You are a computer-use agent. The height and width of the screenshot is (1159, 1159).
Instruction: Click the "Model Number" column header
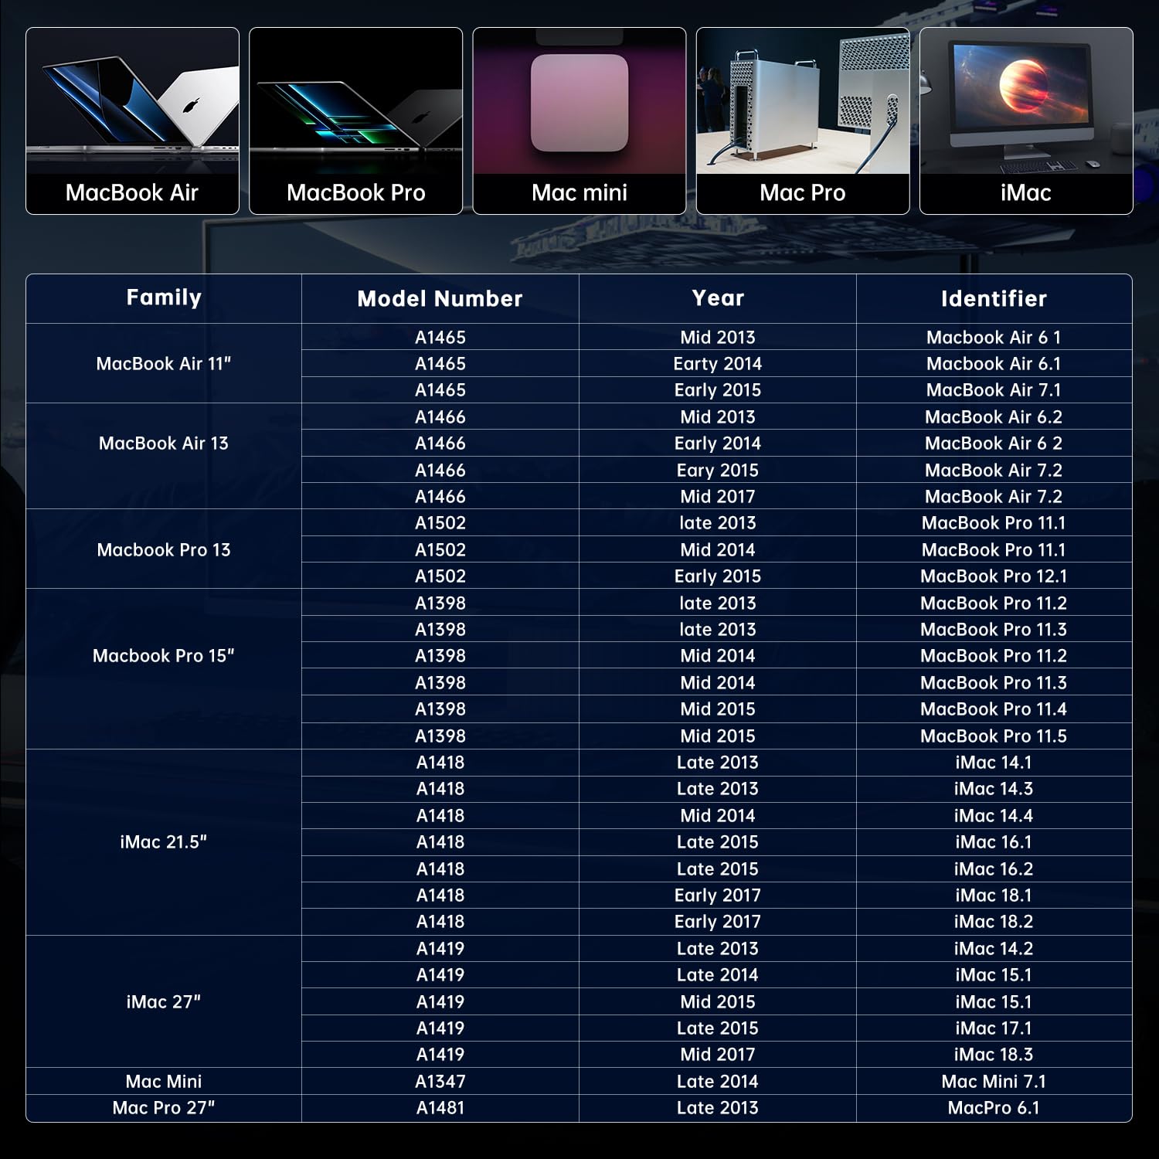click(440, 298)
